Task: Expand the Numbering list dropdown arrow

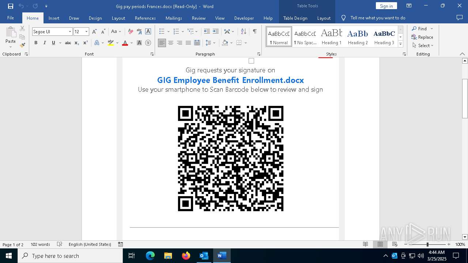Action: (x=182, y=32)
